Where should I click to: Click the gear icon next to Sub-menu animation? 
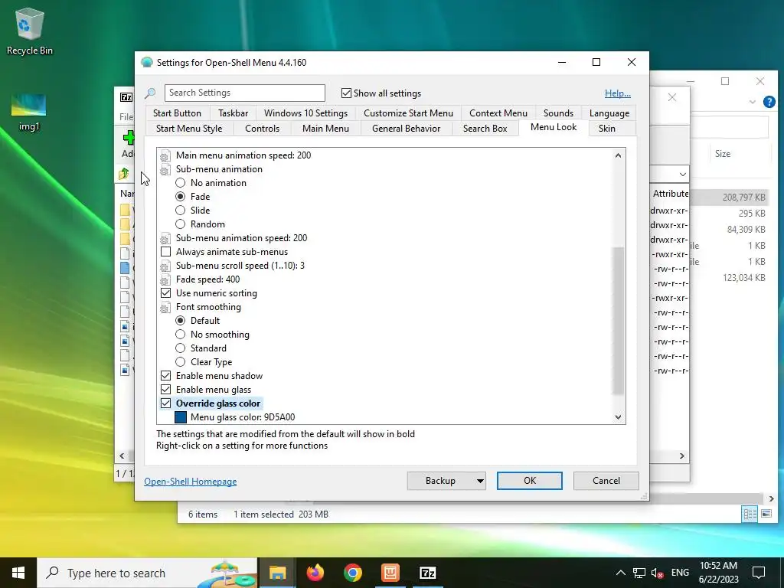pos(165,169)
